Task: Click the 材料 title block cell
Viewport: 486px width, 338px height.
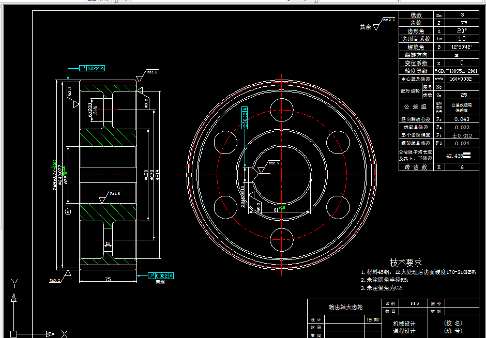Action: tap(436, 311)
